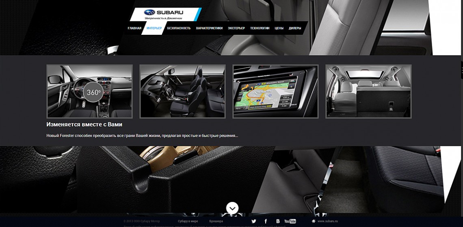The width and height of the screenshot is (463, 227).
Task: Go to the Цены page
Action: 279,28
